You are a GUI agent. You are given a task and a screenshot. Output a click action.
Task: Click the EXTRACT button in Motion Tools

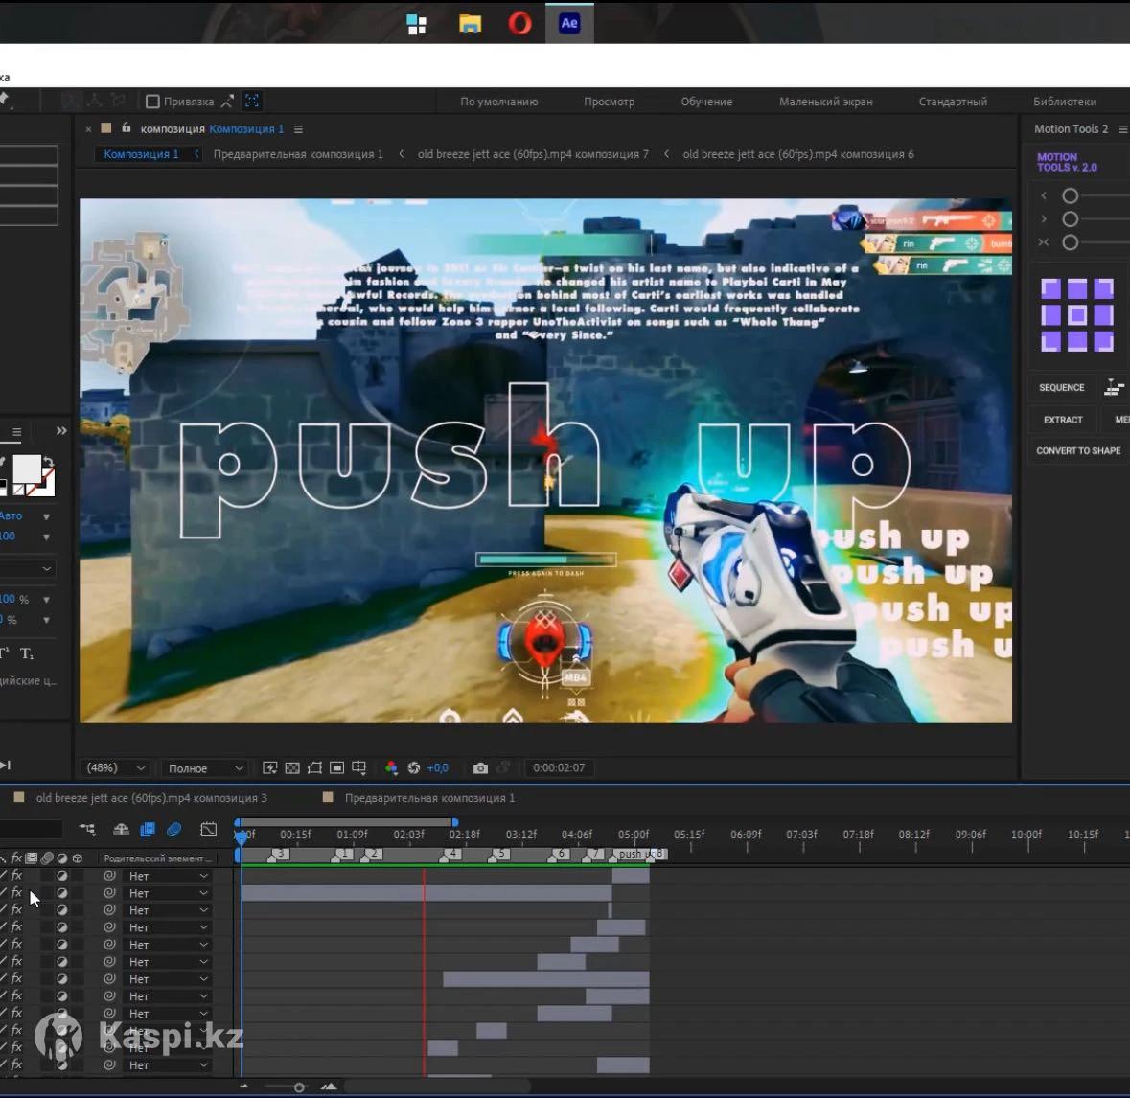[1063, 420]
